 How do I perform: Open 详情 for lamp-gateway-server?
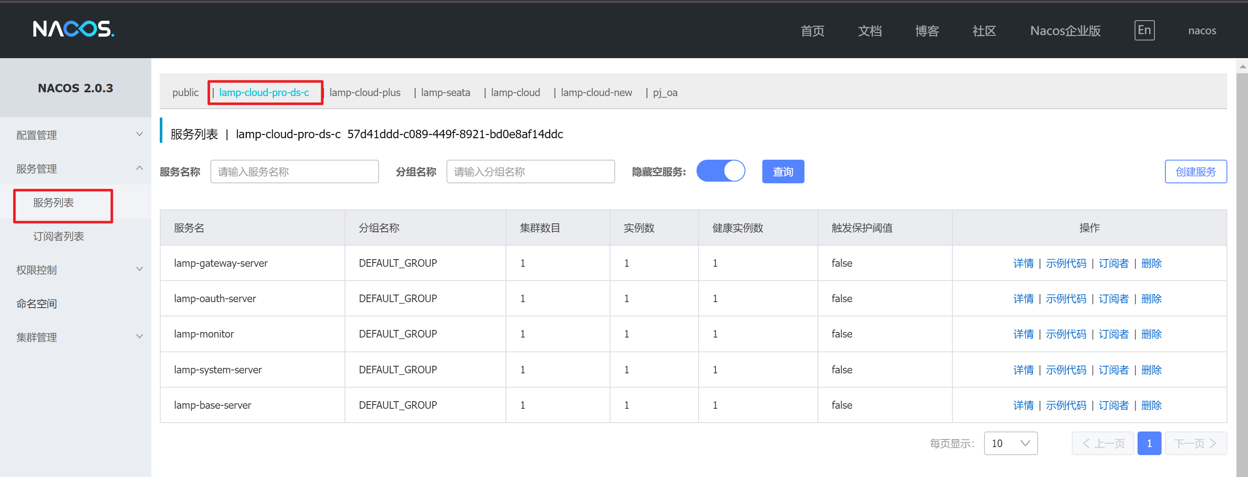(1023, 263)
